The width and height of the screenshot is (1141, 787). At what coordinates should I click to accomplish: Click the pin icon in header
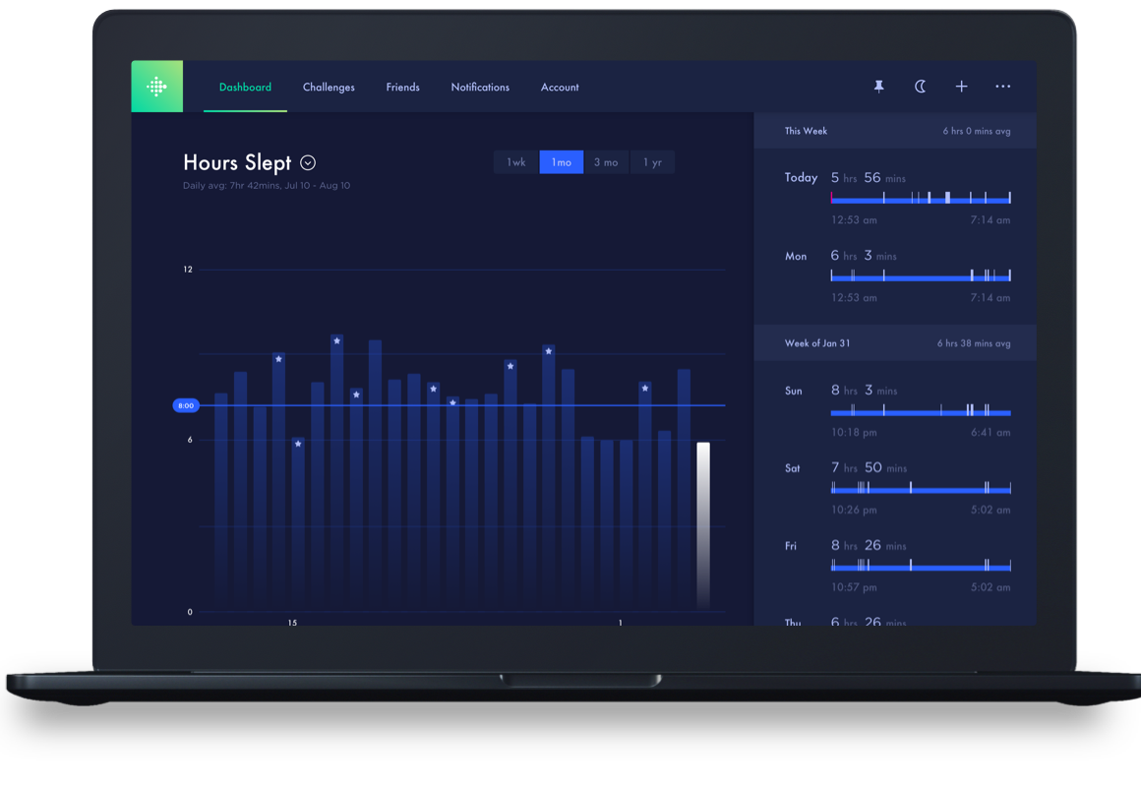point(878,87)
